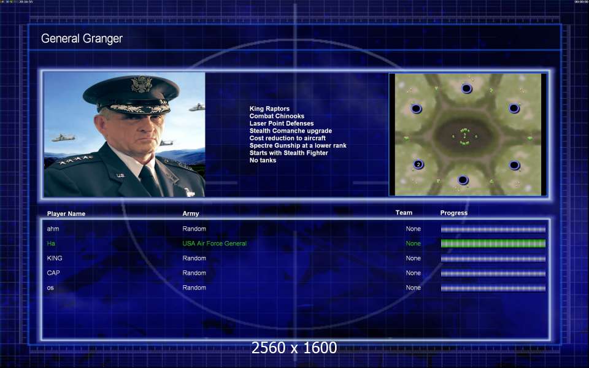Click the Random army entry for KING

[x=194, y=258]
